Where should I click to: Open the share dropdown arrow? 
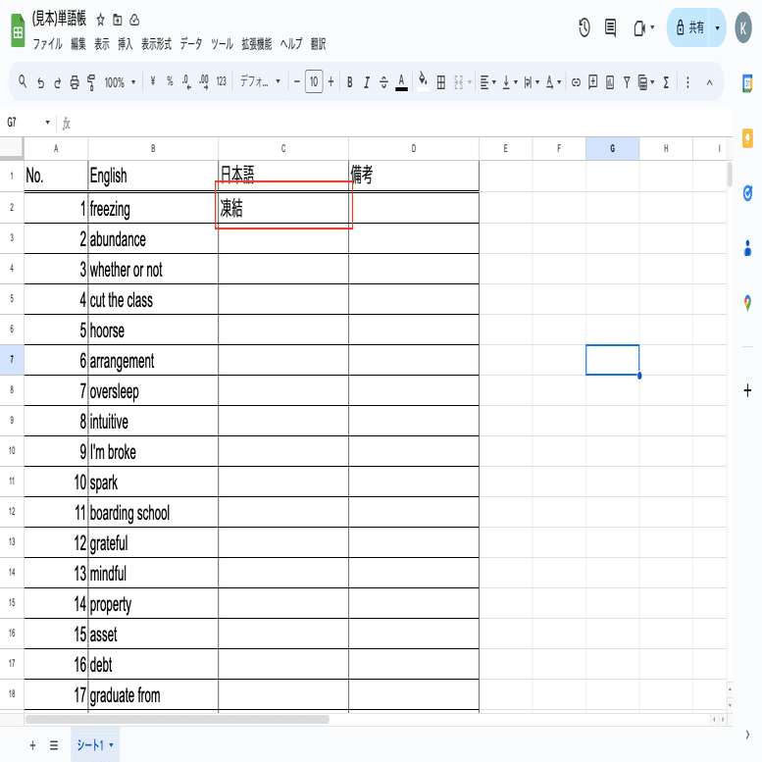coord(717,27)
